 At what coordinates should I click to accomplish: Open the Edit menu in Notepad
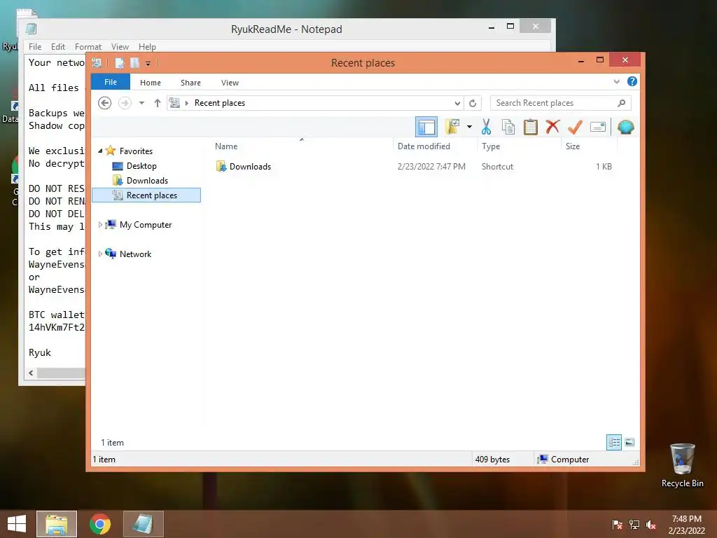(x=57, y=47)
